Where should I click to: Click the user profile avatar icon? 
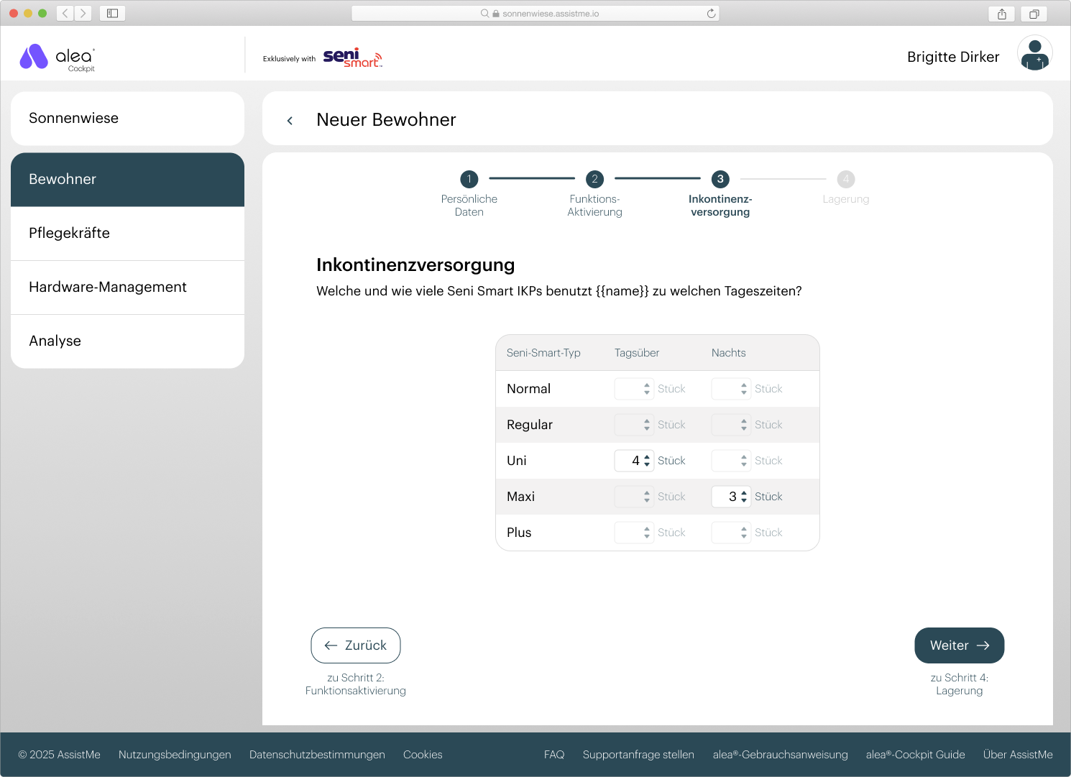tap(1034, 54)
